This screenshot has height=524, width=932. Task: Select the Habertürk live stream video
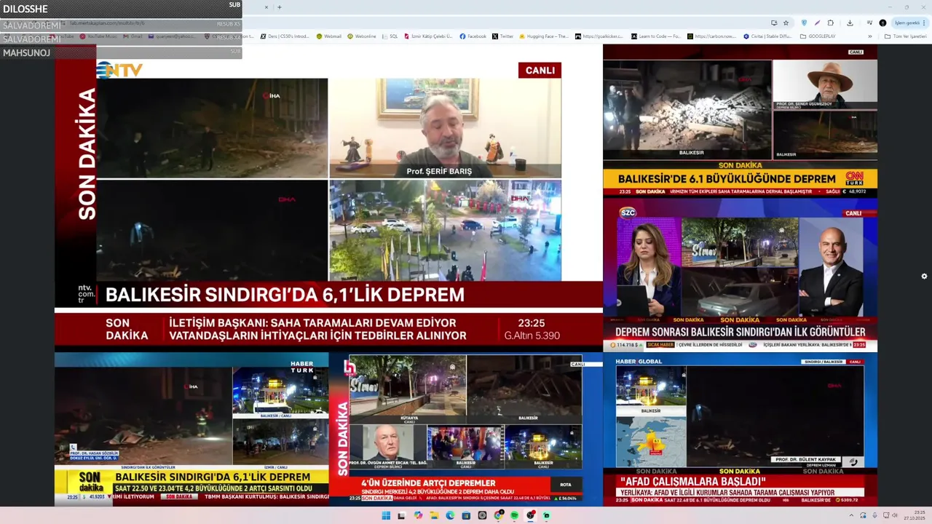point(191,429)
